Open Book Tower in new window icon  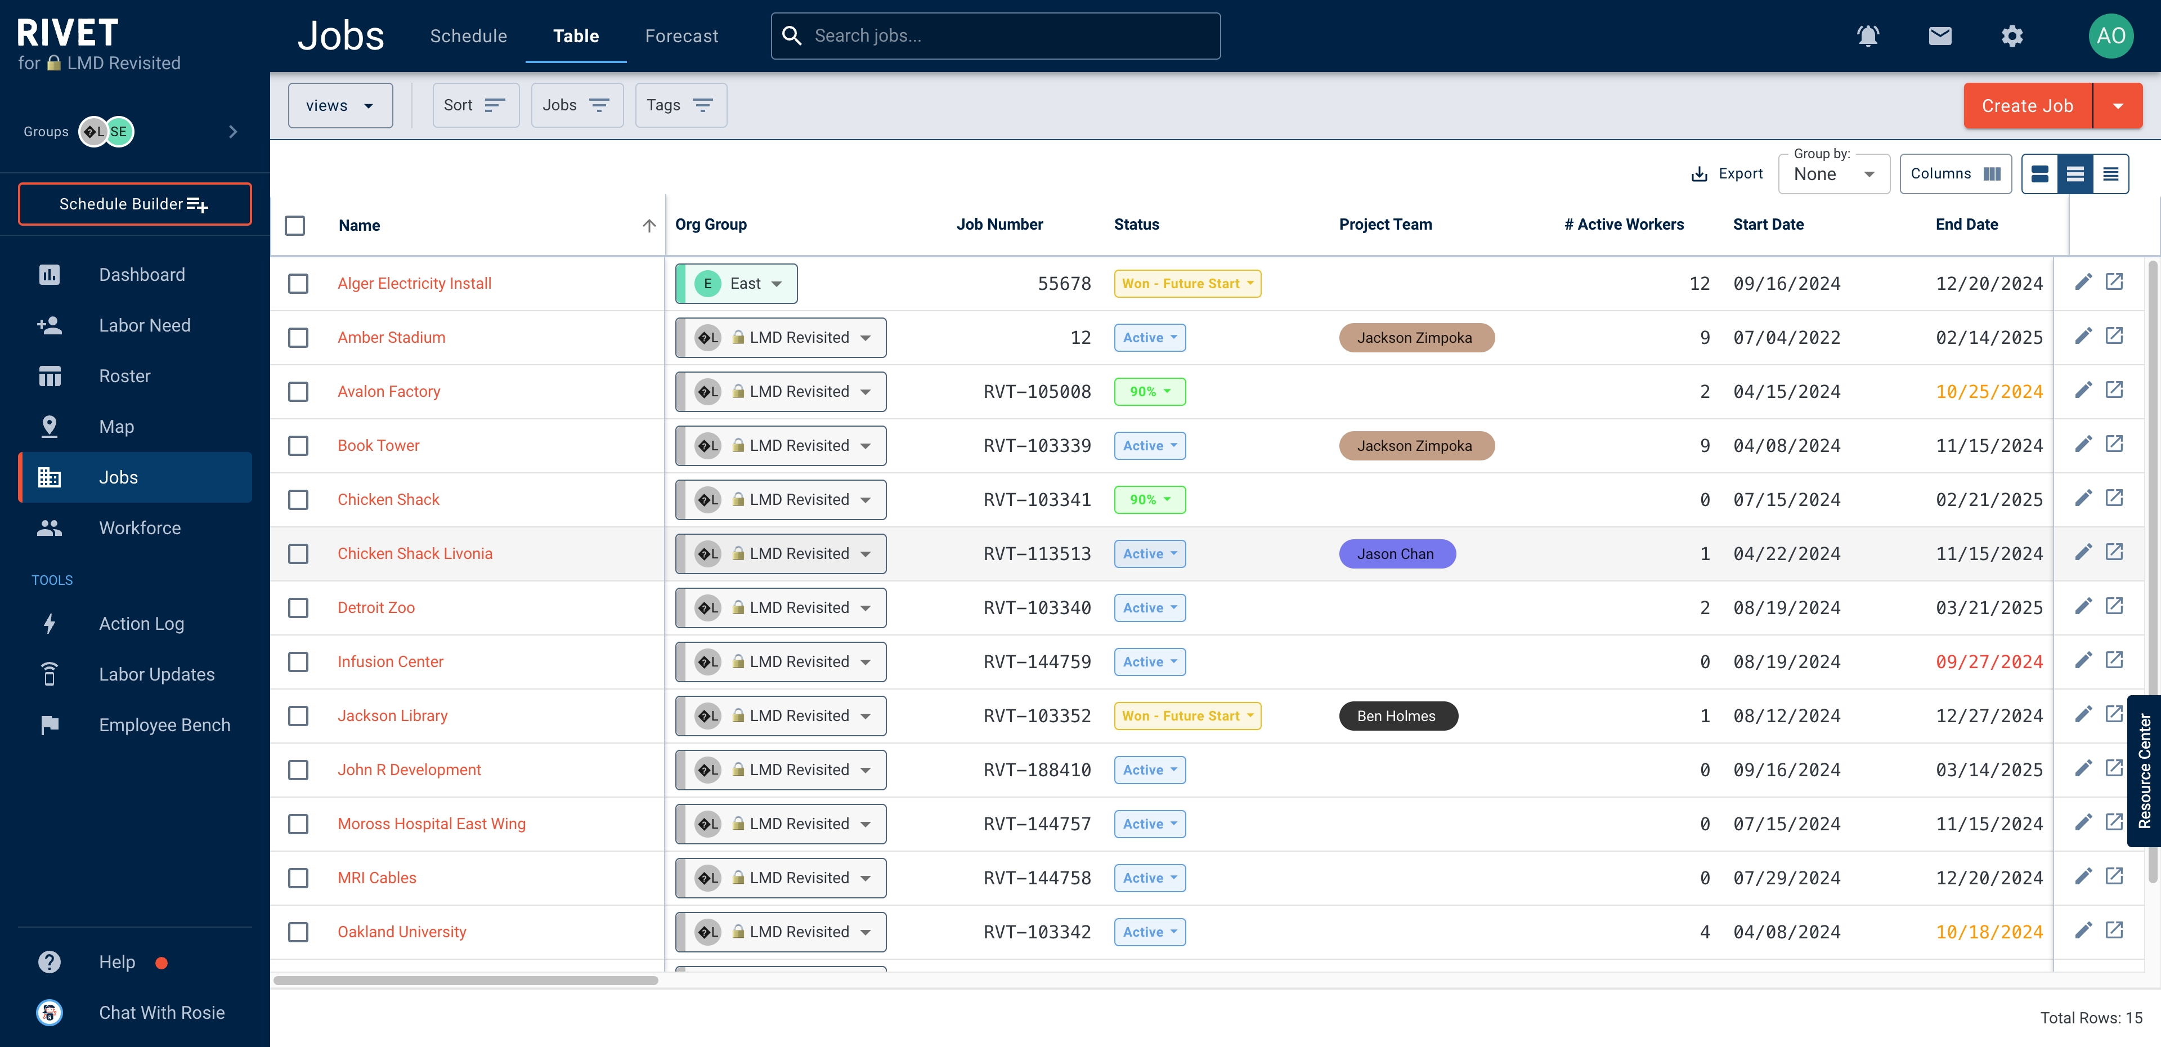2114,444
